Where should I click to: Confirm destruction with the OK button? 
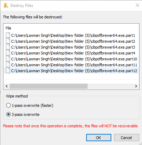(99, 138)
